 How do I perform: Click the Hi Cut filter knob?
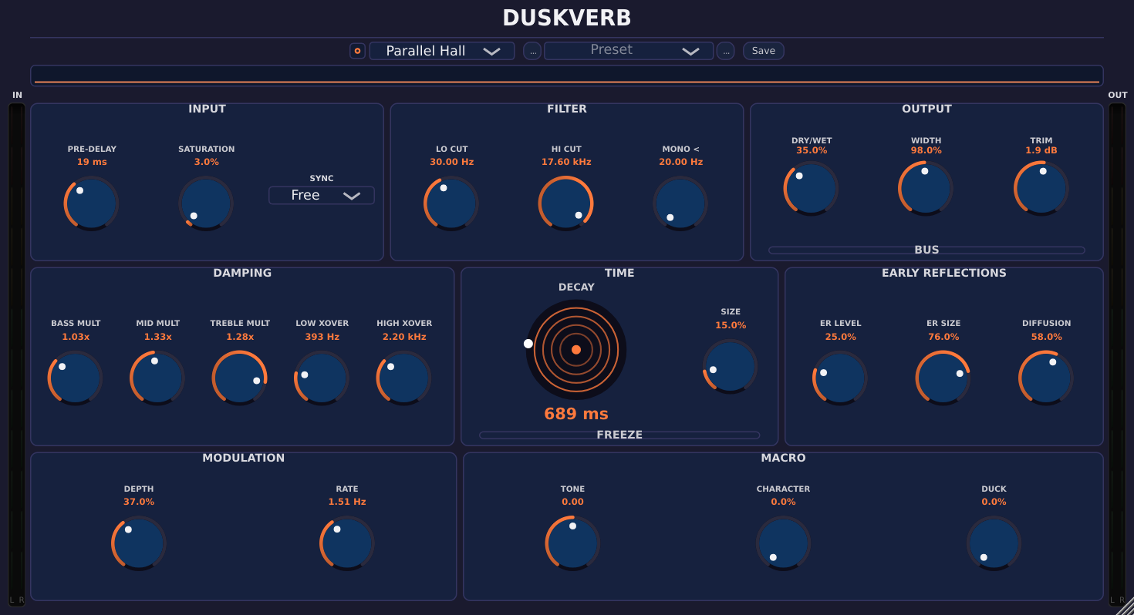tap(565, 203)
